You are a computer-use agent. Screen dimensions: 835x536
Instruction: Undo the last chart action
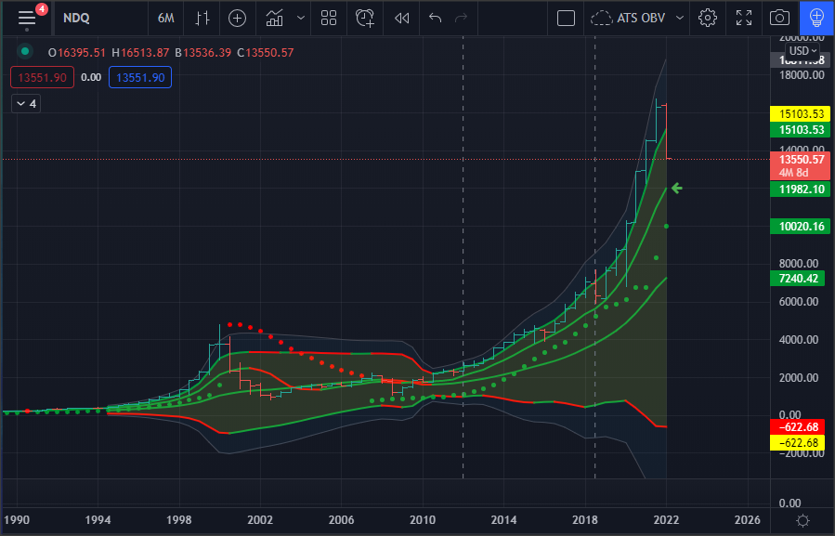[435, 19]
